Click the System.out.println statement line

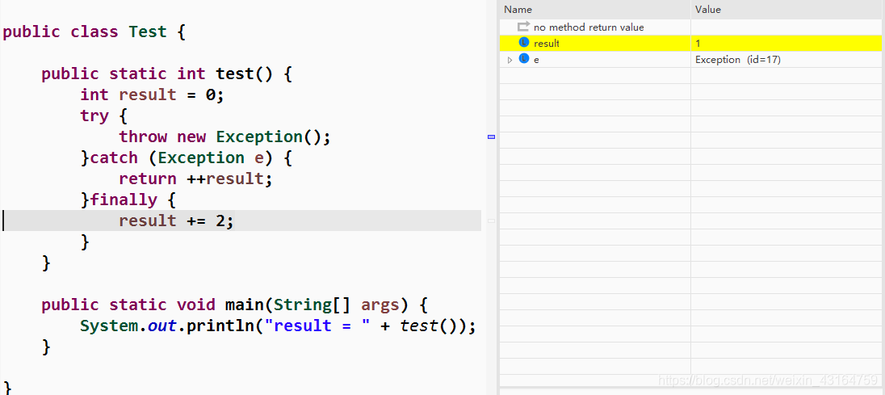[278, 326]
